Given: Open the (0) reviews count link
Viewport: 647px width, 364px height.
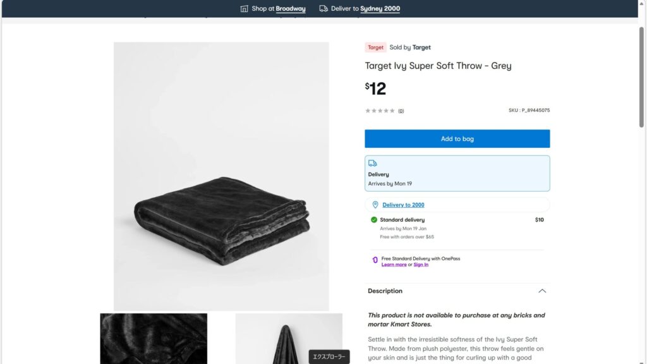Looking at the screenshot, I should tap(401, 111).
